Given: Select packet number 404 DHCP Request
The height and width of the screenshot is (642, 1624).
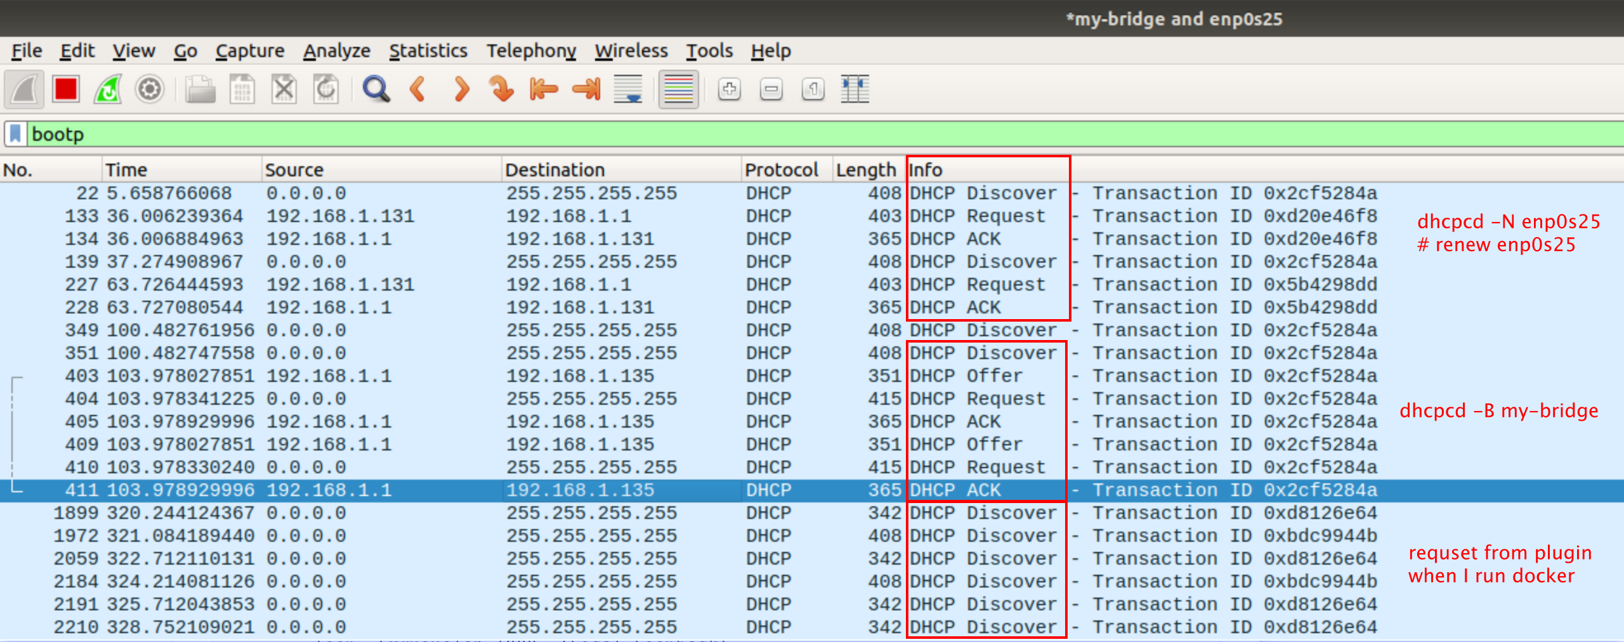Looking at the screenshot, I should click(812, 398).
